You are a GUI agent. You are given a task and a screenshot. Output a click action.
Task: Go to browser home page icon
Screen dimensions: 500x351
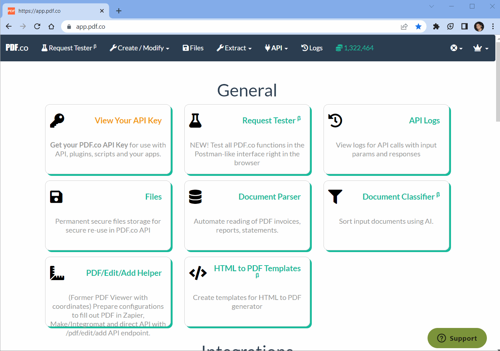(x=51, y=27)
